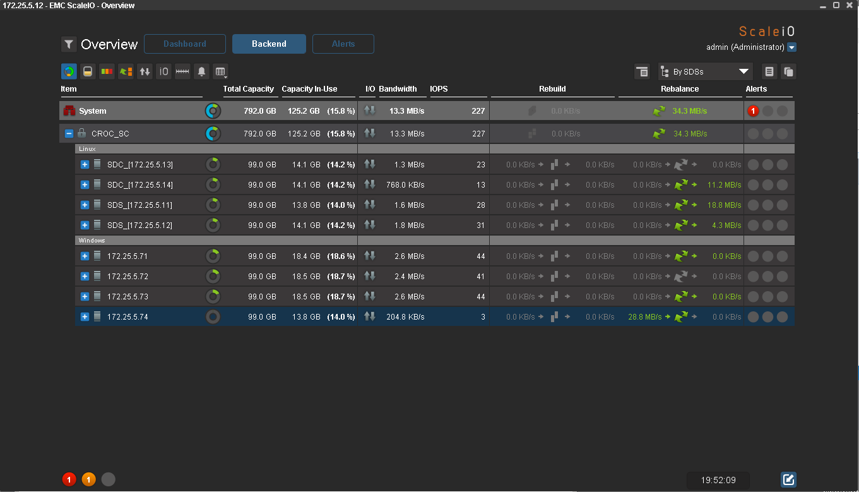The width and height of the screenshot is (859, 492).
Task: Click the 4.3 MB/s rebalance value
Action: click(726, 225)
